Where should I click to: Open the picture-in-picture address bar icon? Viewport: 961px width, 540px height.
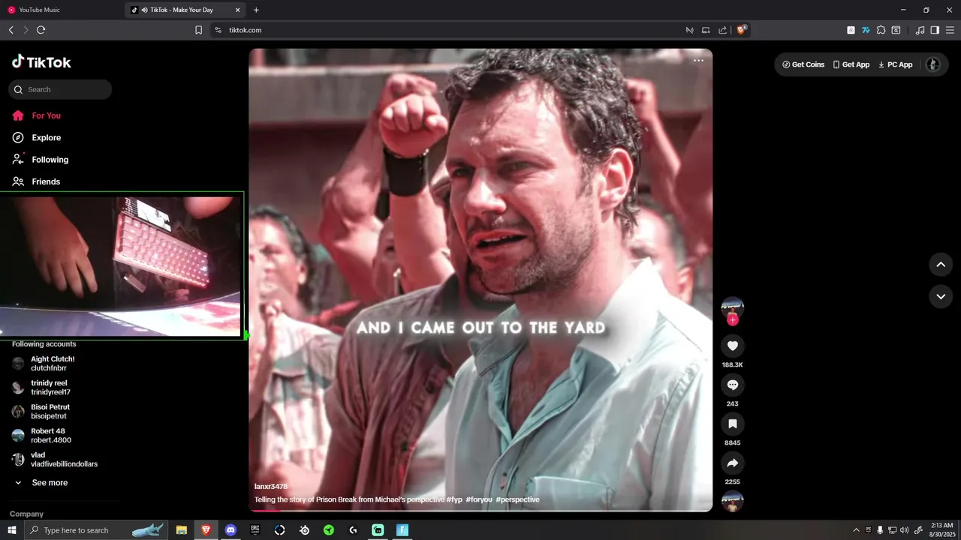point(706,30)
